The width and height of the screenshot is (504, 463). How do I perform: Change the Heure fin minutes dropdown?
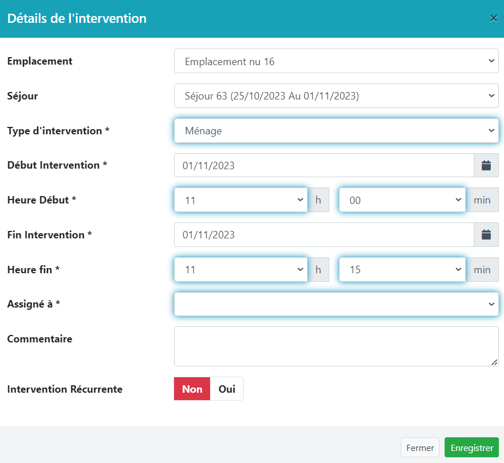(402, 269)
